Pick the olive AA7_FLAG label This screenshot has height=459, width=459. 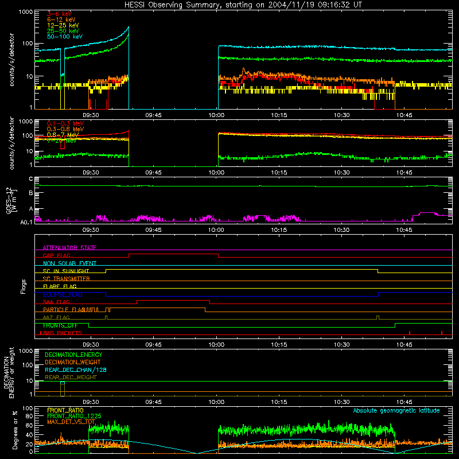(x=56, y=317)
